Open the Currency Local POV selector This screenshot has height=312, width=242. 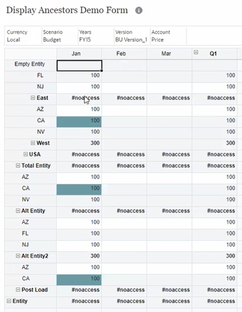coord(23,36)
